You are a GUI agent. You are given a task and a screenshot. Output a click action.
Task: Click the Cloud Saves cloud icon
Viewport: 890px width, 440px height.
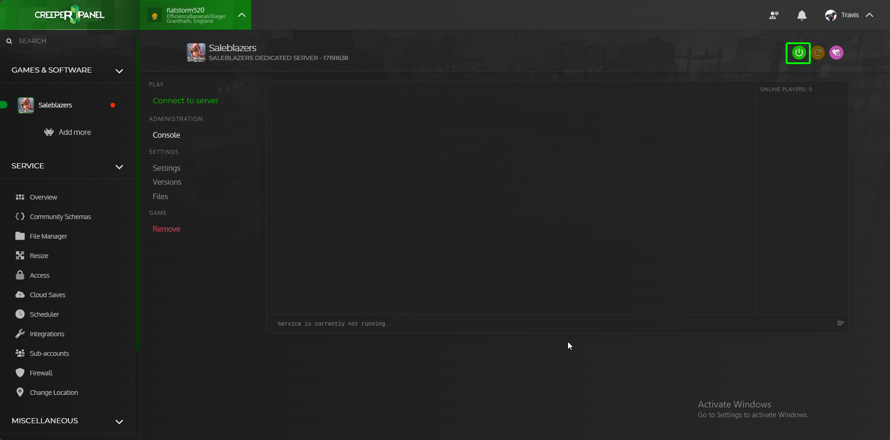(x=20, y=294)
